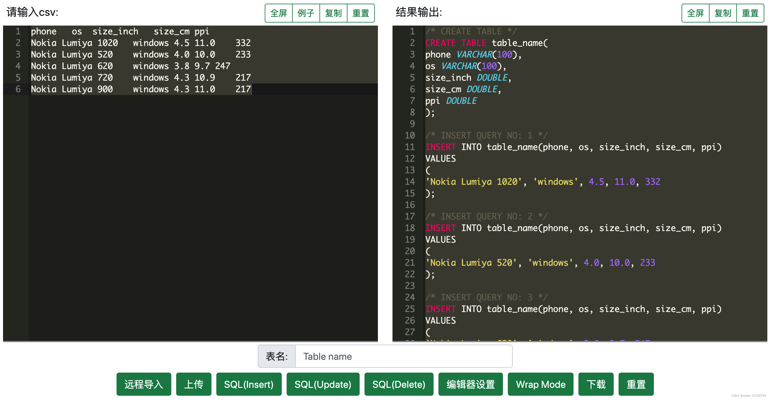Copy result output with 复制 button
The width and height of the screenshot is (771, 400).
[x=723, y=13]
